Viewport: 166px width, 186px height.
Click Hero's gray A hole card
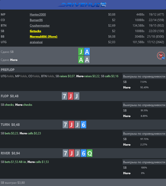pos(87,60)
